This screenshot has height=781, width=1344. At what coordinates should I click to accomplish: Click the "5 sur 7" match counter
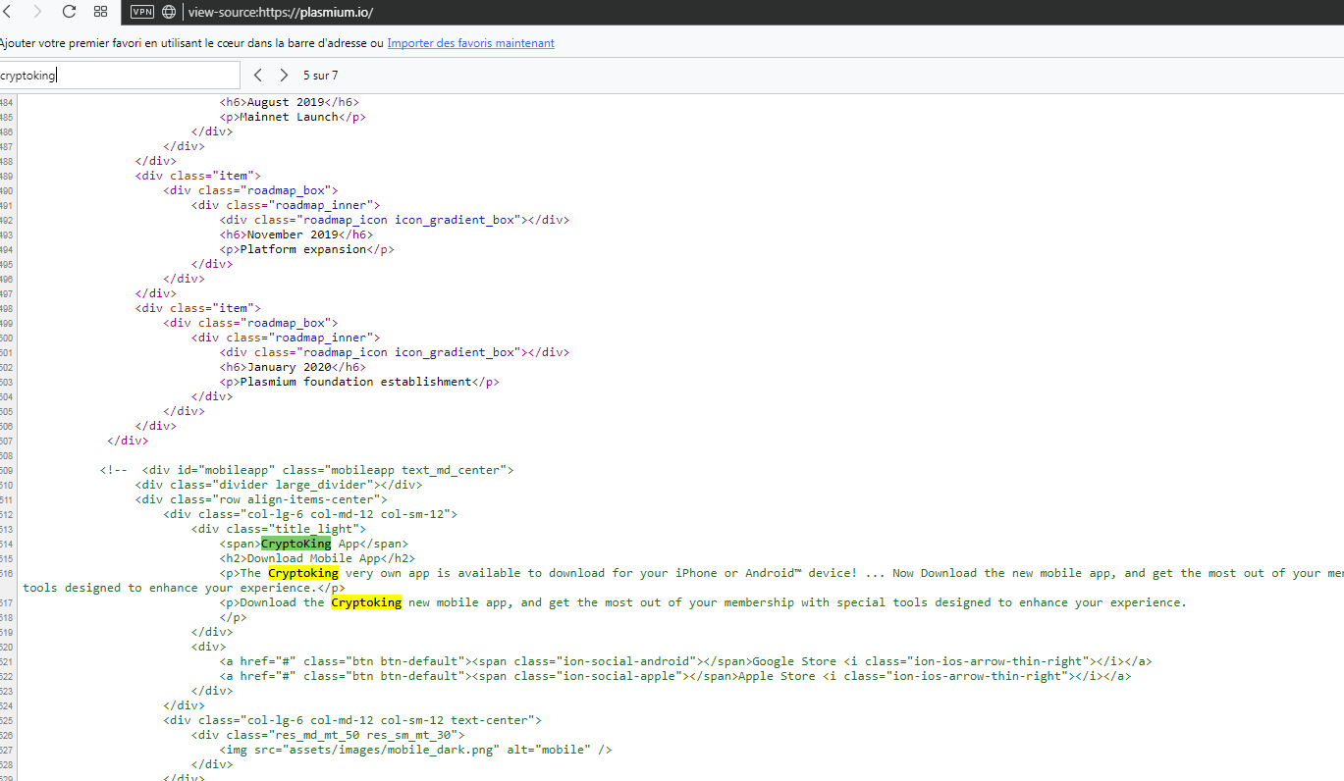(320, 76)
